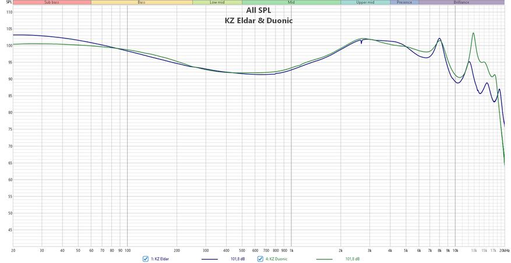The image size is (511, 263).
Task: Click the 5k label on the frequency axis
Action: click(406, 250)
